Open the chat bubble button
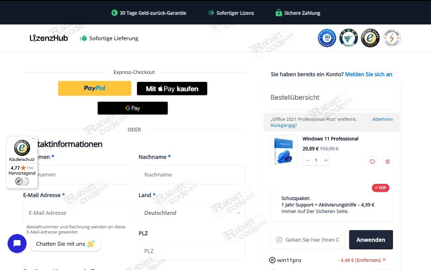 17,243
